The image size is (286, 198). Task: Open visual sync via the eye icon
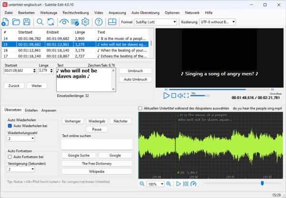point(63,22)
